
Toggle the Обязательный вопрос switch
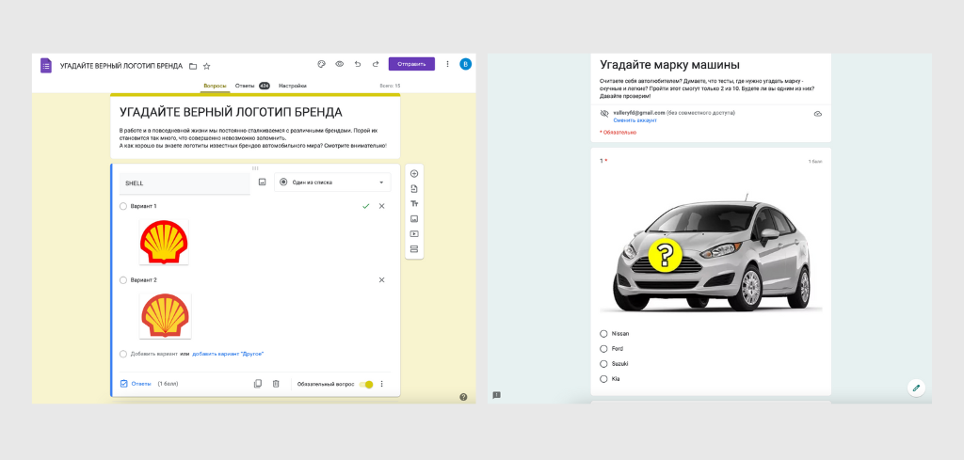pyautogui.click(x=366, y=385)
